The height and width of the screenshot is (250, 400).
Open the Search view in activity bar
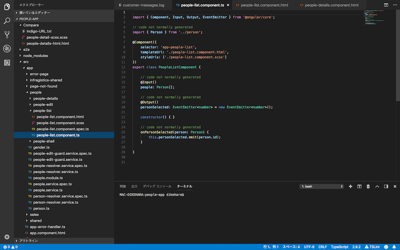pyautogui.click(x=7, y=21)
